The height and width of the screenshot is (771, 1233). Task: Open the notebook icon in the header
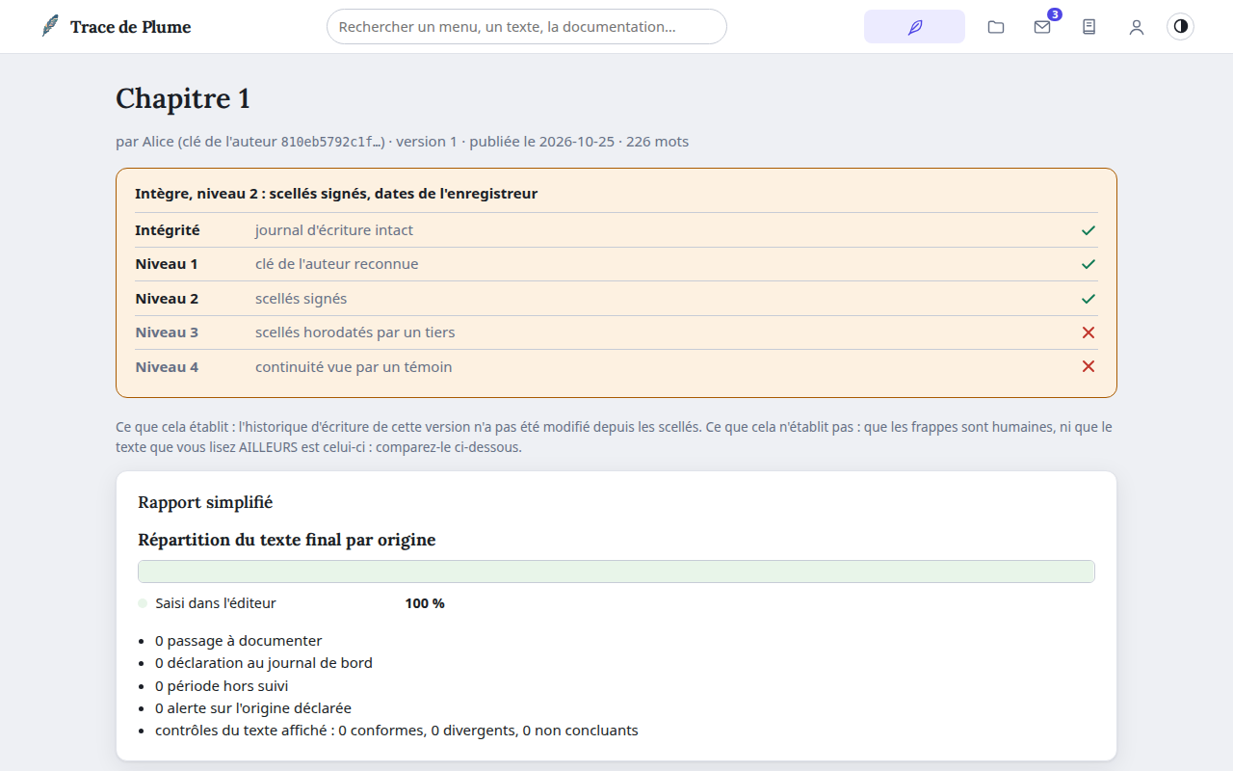pyautogui.click(x=1089, y=27)
